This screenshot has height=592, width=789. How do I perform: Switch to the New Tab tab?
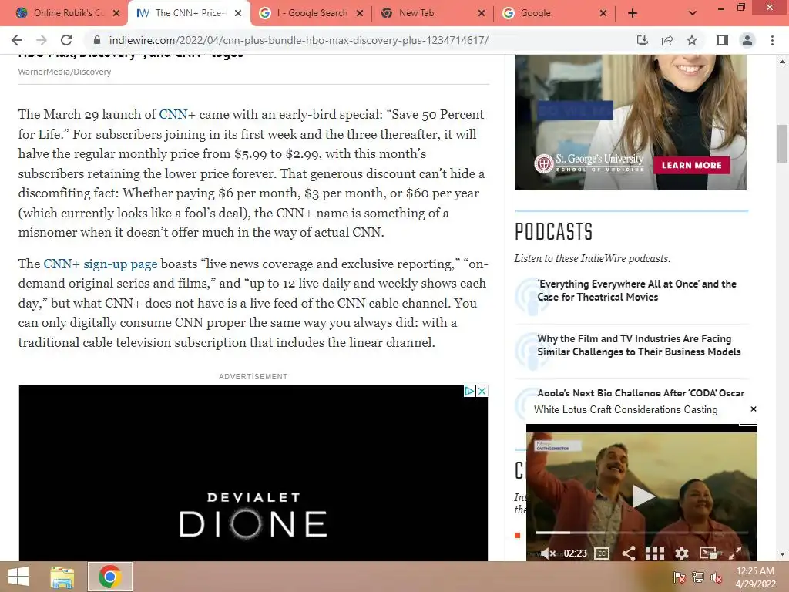[431, 13]
